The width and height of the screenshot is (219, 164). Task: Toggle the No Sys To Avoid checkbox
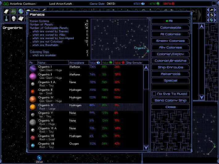[154, 94]
